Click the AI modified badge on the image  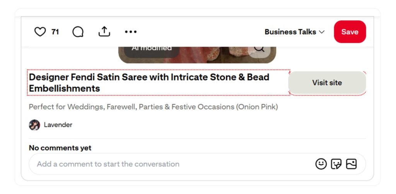point(152,50)
